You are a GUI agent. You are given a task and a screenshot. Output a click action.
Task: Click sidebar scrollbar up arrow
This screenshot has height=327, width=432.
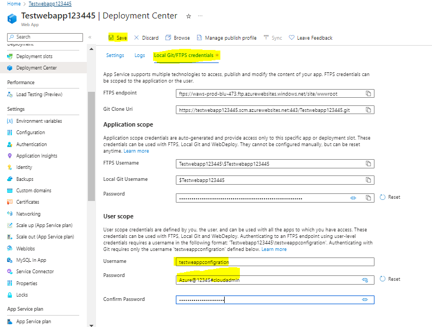tap(92, 49)
